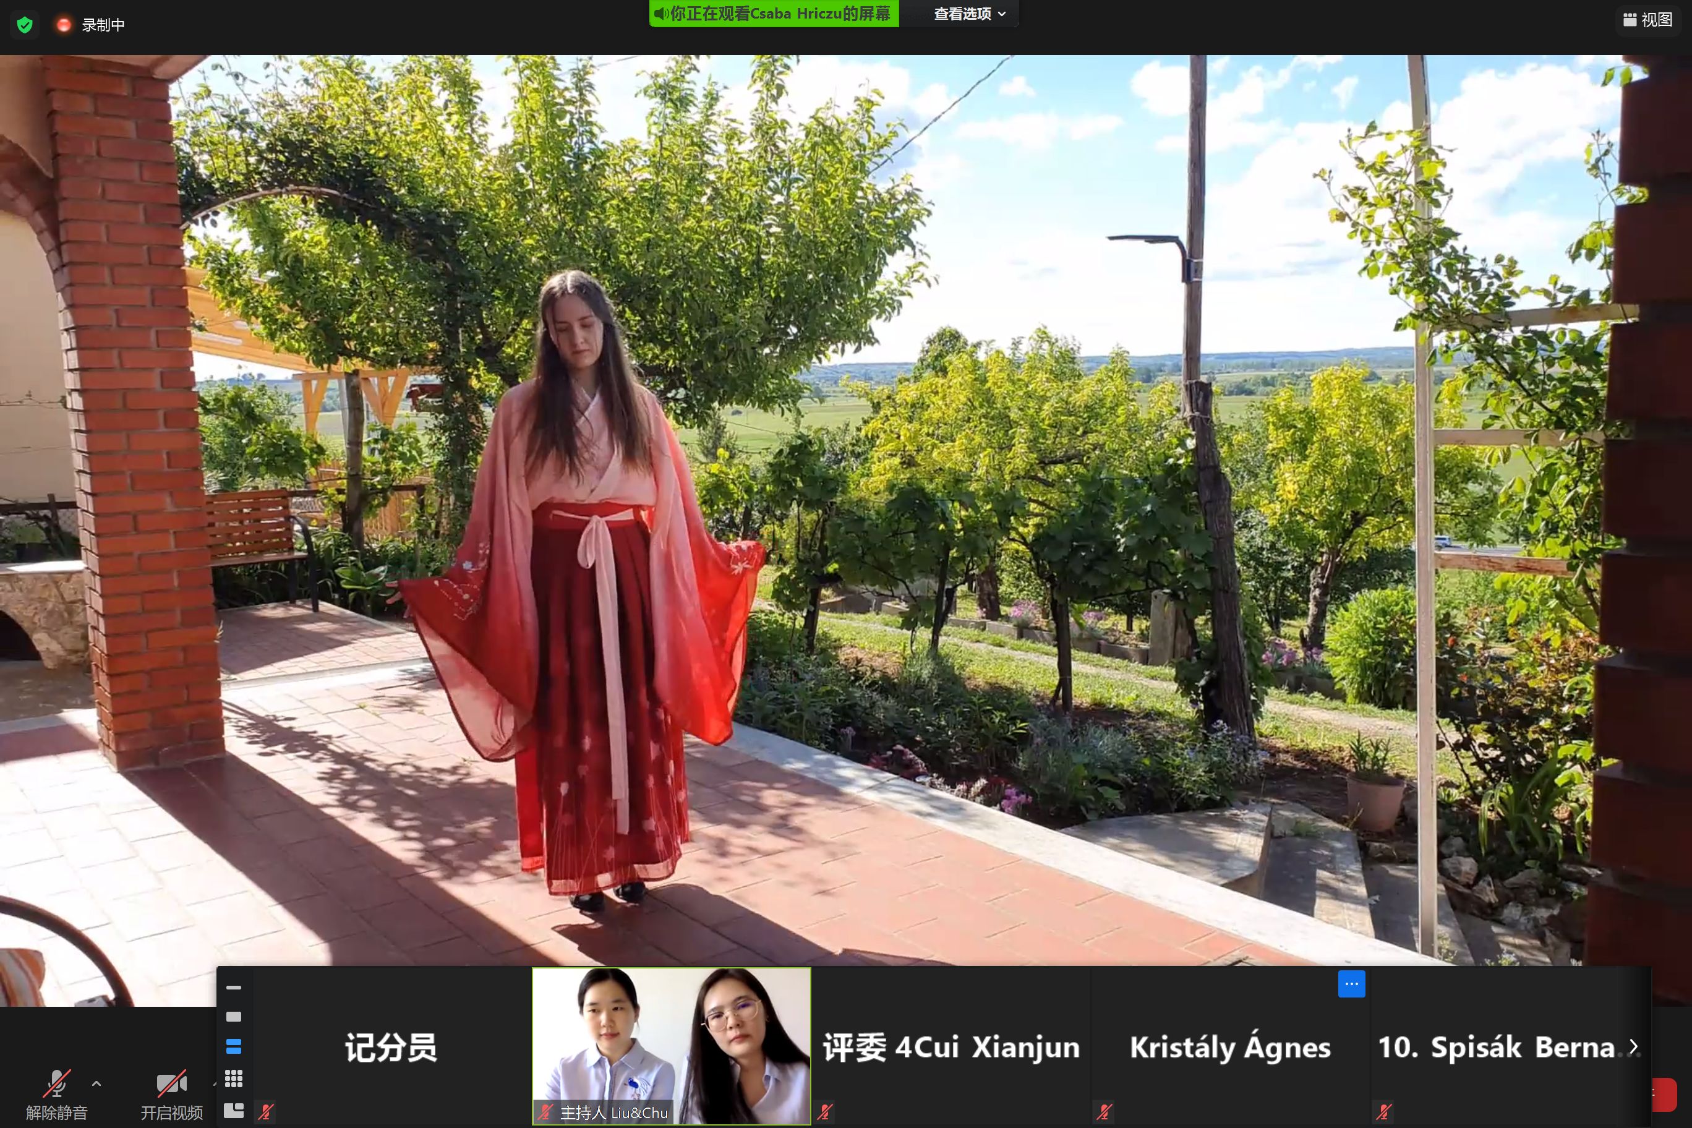Open the blue more-options button on Kristály Ágnes tile
The height and width of the screenshot is (1128, 1692).
point(1351,984)
